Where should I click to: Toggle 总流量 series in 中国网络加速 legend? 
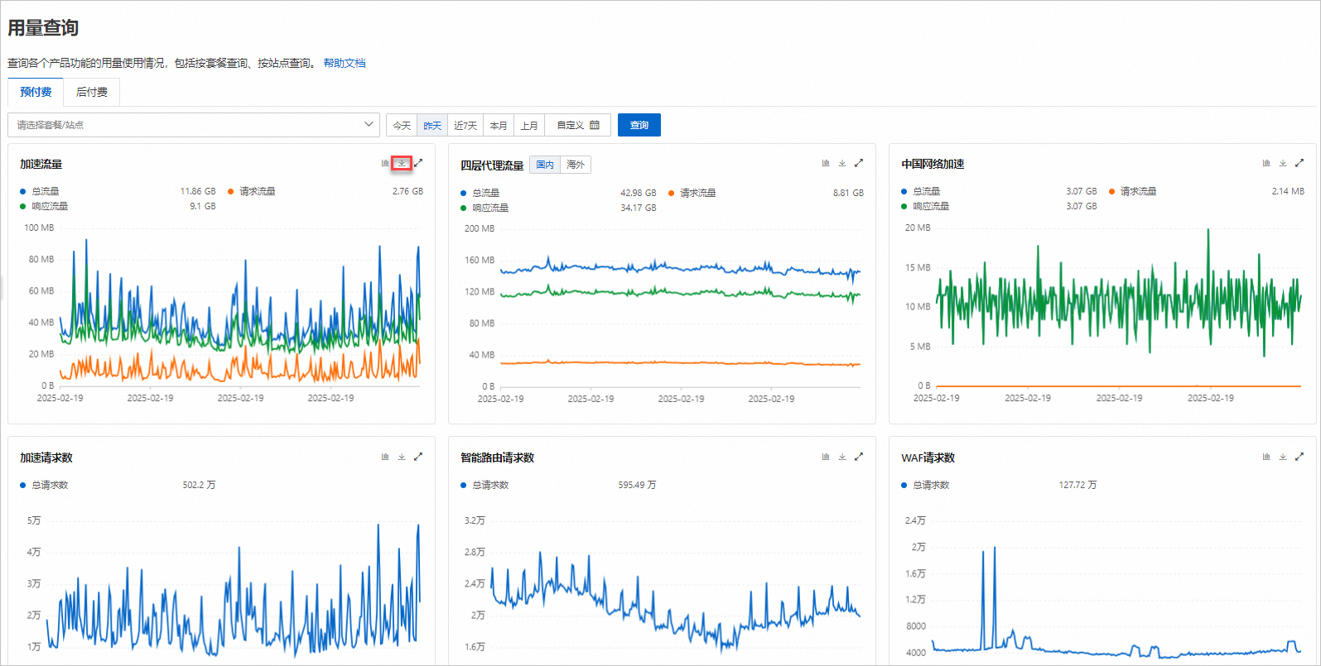(x=921, y=191)
